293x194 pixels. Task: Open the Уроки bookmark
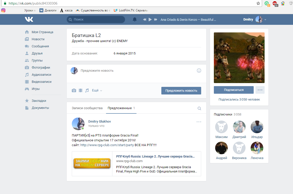30,10
